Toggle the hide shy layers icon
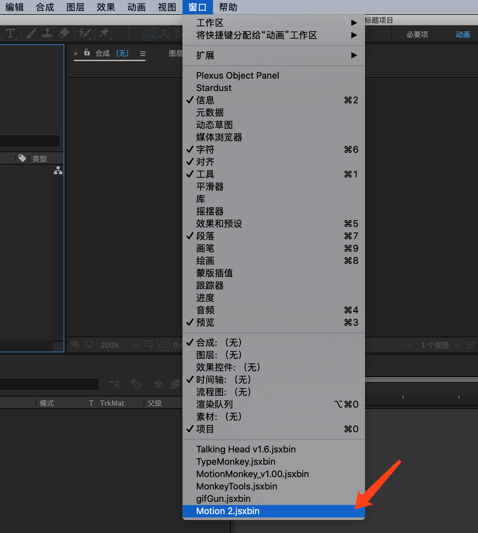Screen dimensions: 478x533 pyautogui.click(x=158, y=384)
